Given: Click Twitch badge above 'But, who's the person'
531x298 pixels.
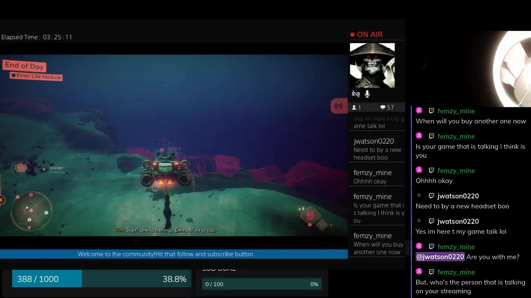Looking at the screenshot, I should point(431,272).
